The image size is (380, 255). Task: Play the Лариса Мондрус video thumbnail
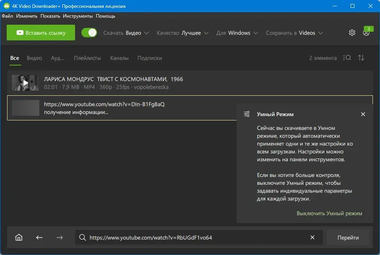26,83
